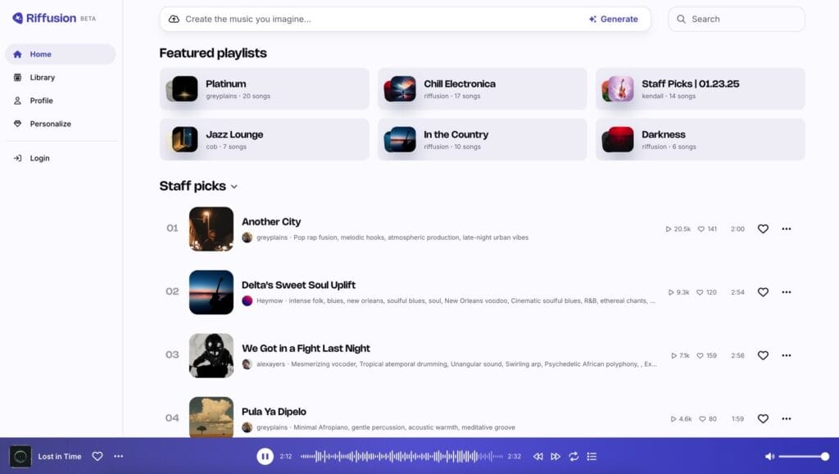The height and width of the screenshot is (474, 839).
Task: Open more options for Lost in Time
Action: 119,456
